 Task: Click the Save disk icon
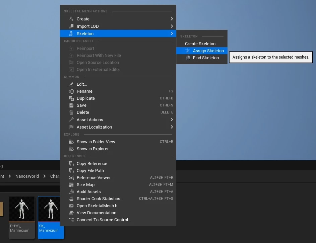pos(71,105)
